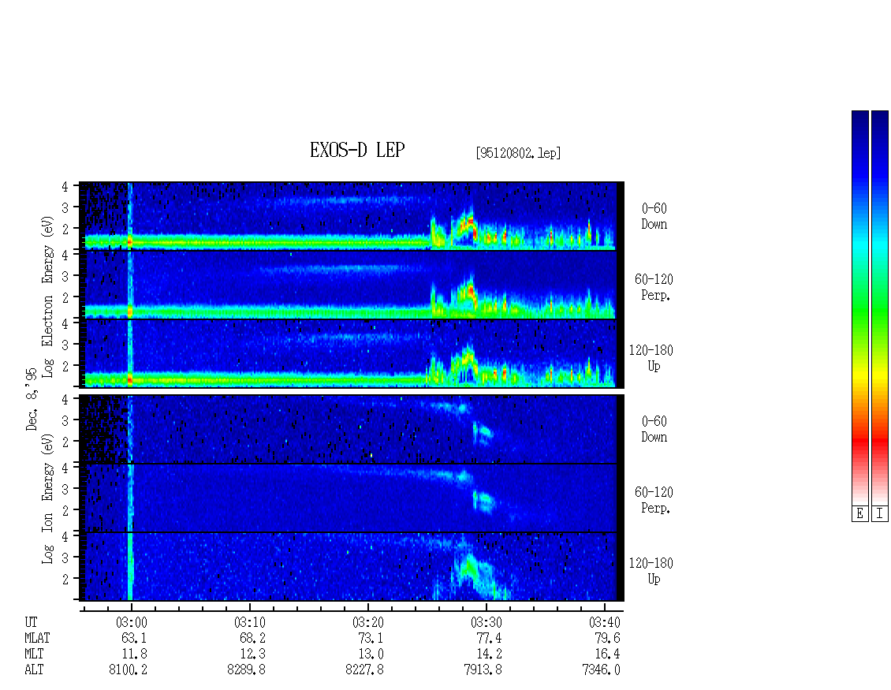Image resolution: width=891 pixels, height=690 pixels.
Task: Click the MLAT value 73.1
Action: click(371, 638)
